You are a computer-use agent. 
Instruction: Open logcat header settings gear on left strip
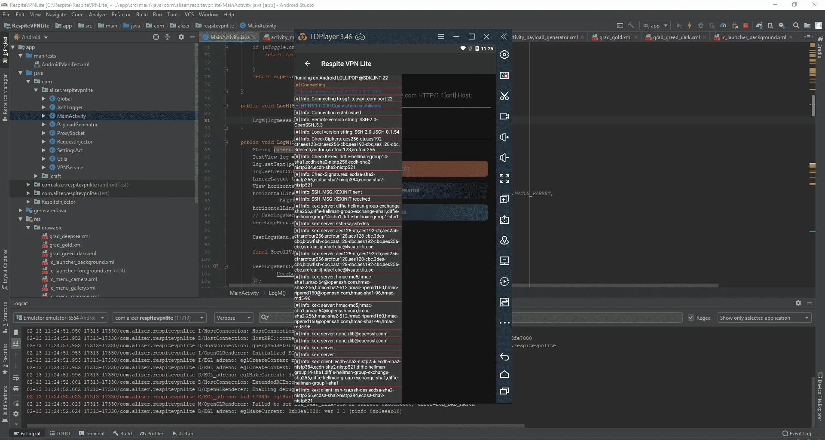[x=16, y=414]
